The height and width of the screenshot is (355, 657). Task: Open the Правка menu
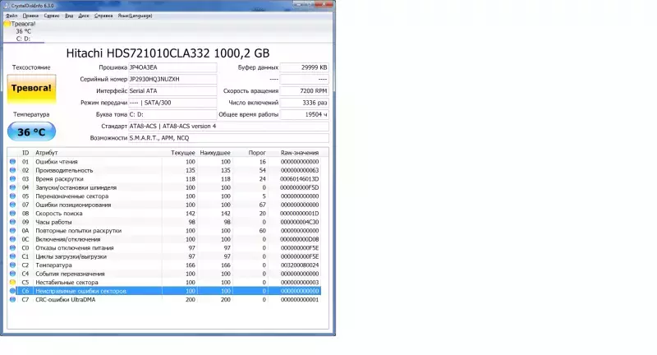pos(30,16)
